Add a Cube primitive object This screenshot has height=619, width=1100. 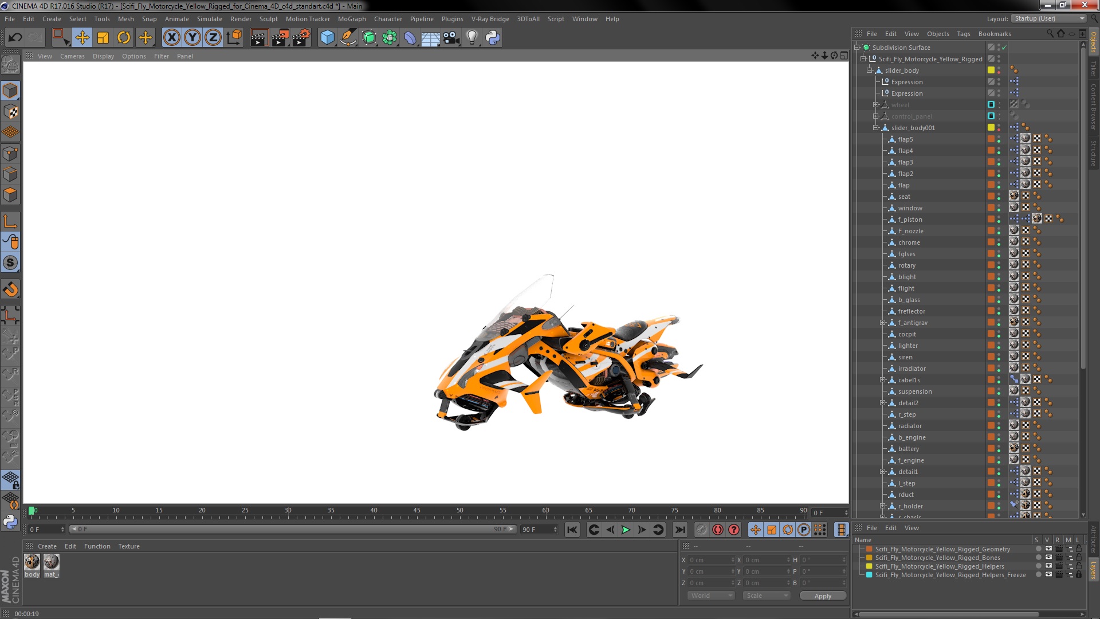click(x=327, y=38)
